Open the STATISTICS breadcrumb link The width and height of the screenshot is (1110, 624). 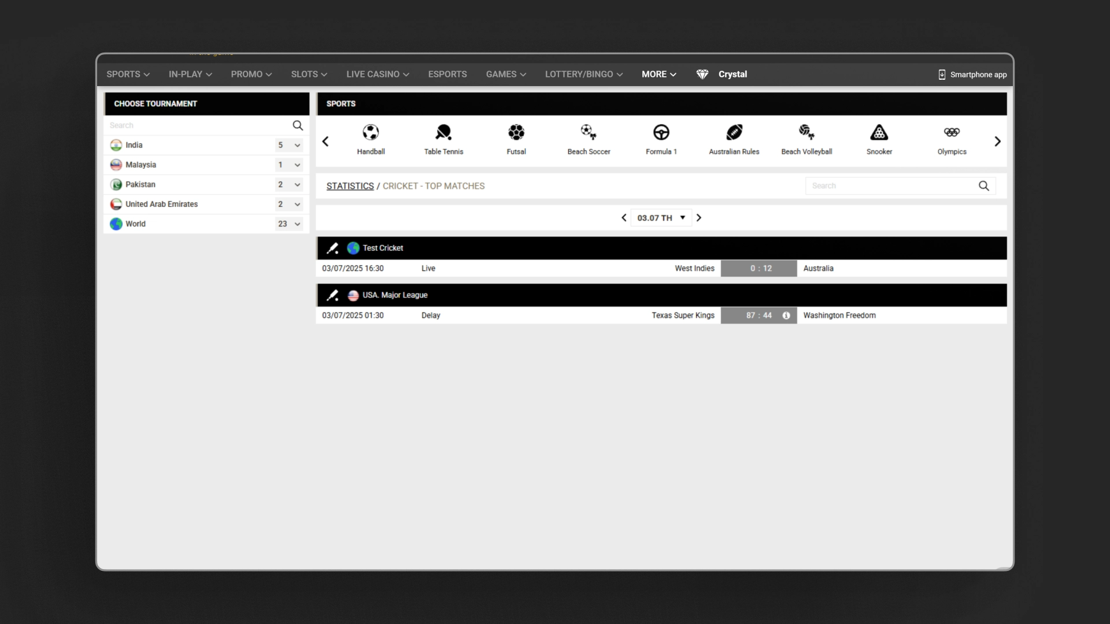350,186
